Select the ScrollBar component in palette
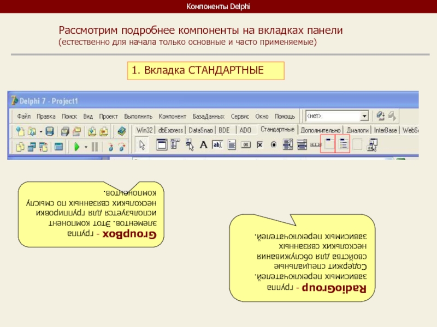The height and width of the screenshot is (327, 437). point(315,145)
